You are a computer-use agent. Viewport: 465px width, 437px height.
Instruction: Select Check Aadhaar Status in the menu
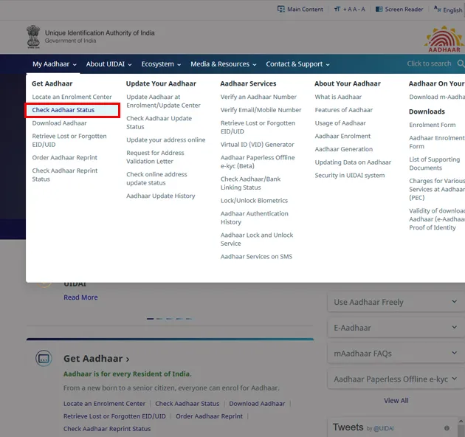pyautogui.click(x=63, y=110)
